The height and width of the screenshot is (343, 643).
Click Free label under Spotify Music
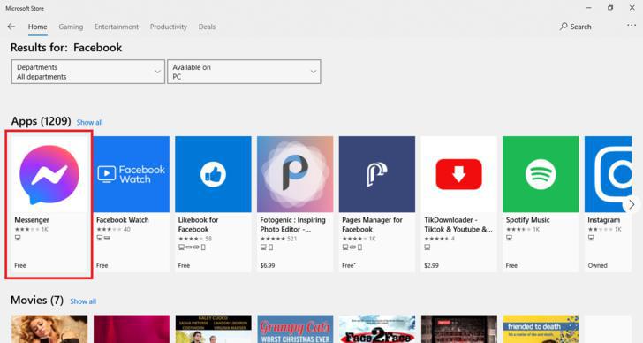511,265
